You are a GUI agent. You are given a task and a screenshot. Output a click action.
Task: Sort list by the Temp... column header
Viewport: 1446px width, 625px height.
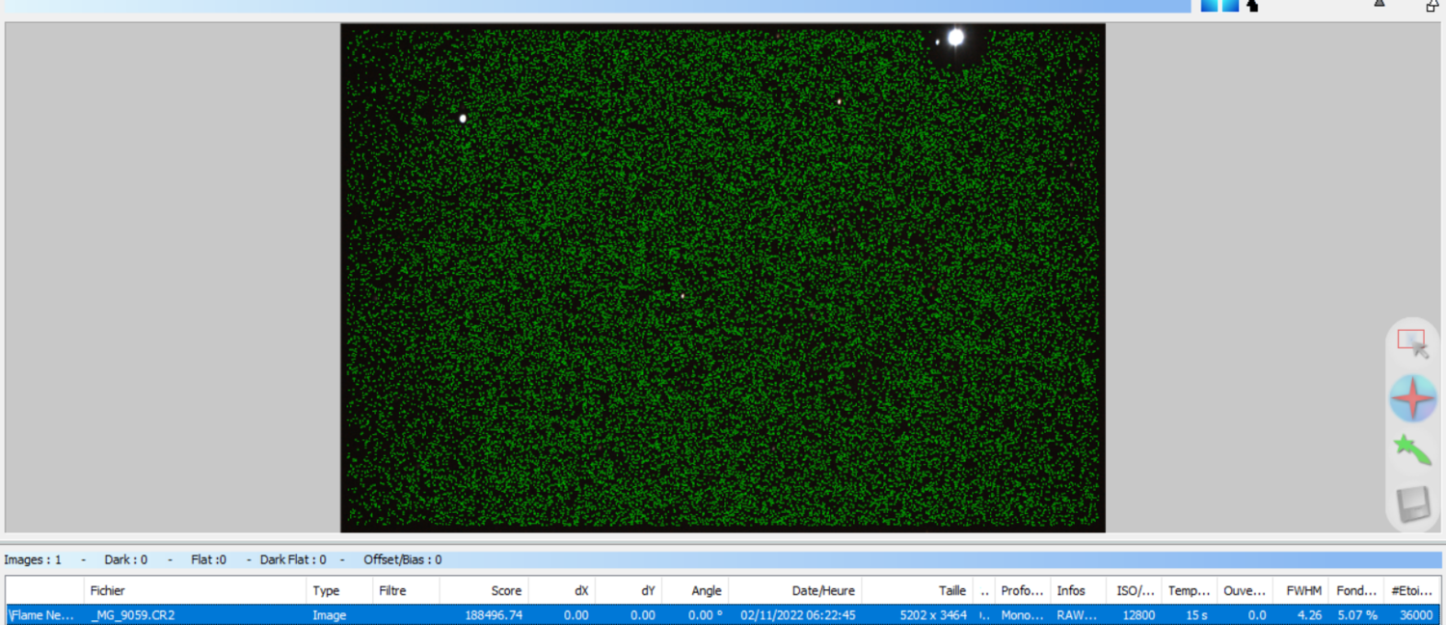tap(1189, 590)
